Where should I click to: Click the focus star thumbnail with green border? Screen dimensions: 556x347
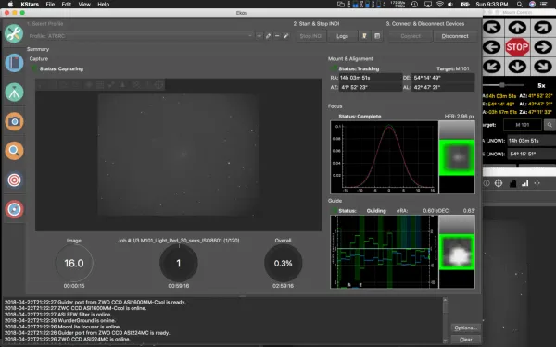click(x=457, y=157)
